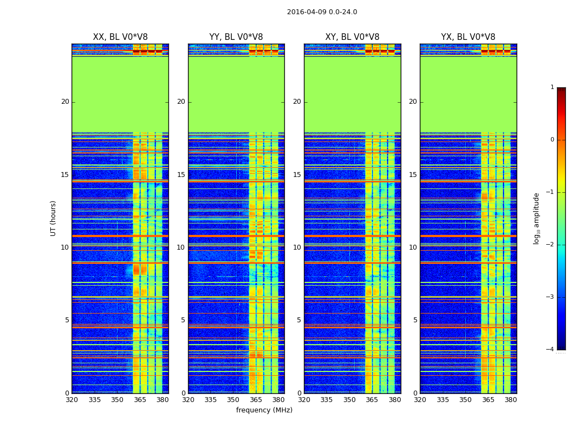The width and height of the screenshot is (574, 437).
Task: Click the green flagged block in XY panel
Action: [x=352, y=94]
